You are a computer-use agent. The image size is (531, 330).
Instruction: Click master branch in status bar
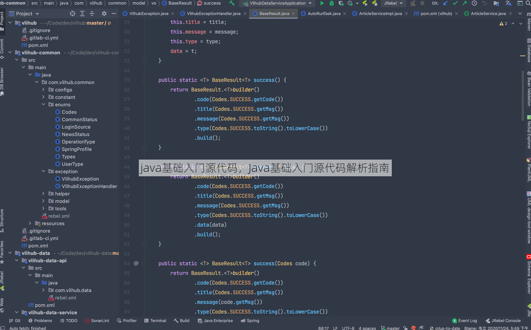pyautogui.click(x=390, y=328)
